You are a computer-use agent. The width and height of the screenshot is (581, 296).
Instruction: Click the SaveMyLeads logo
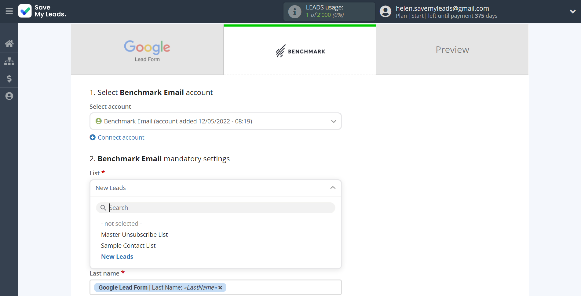tap(42, 11)
